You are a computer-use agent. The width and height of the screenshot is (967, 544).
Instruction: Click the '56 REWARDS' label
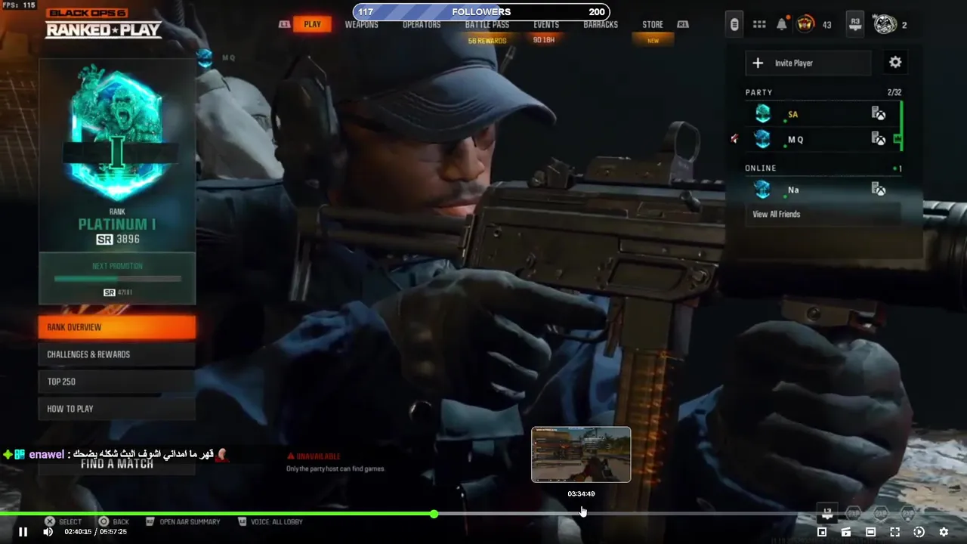487,41
